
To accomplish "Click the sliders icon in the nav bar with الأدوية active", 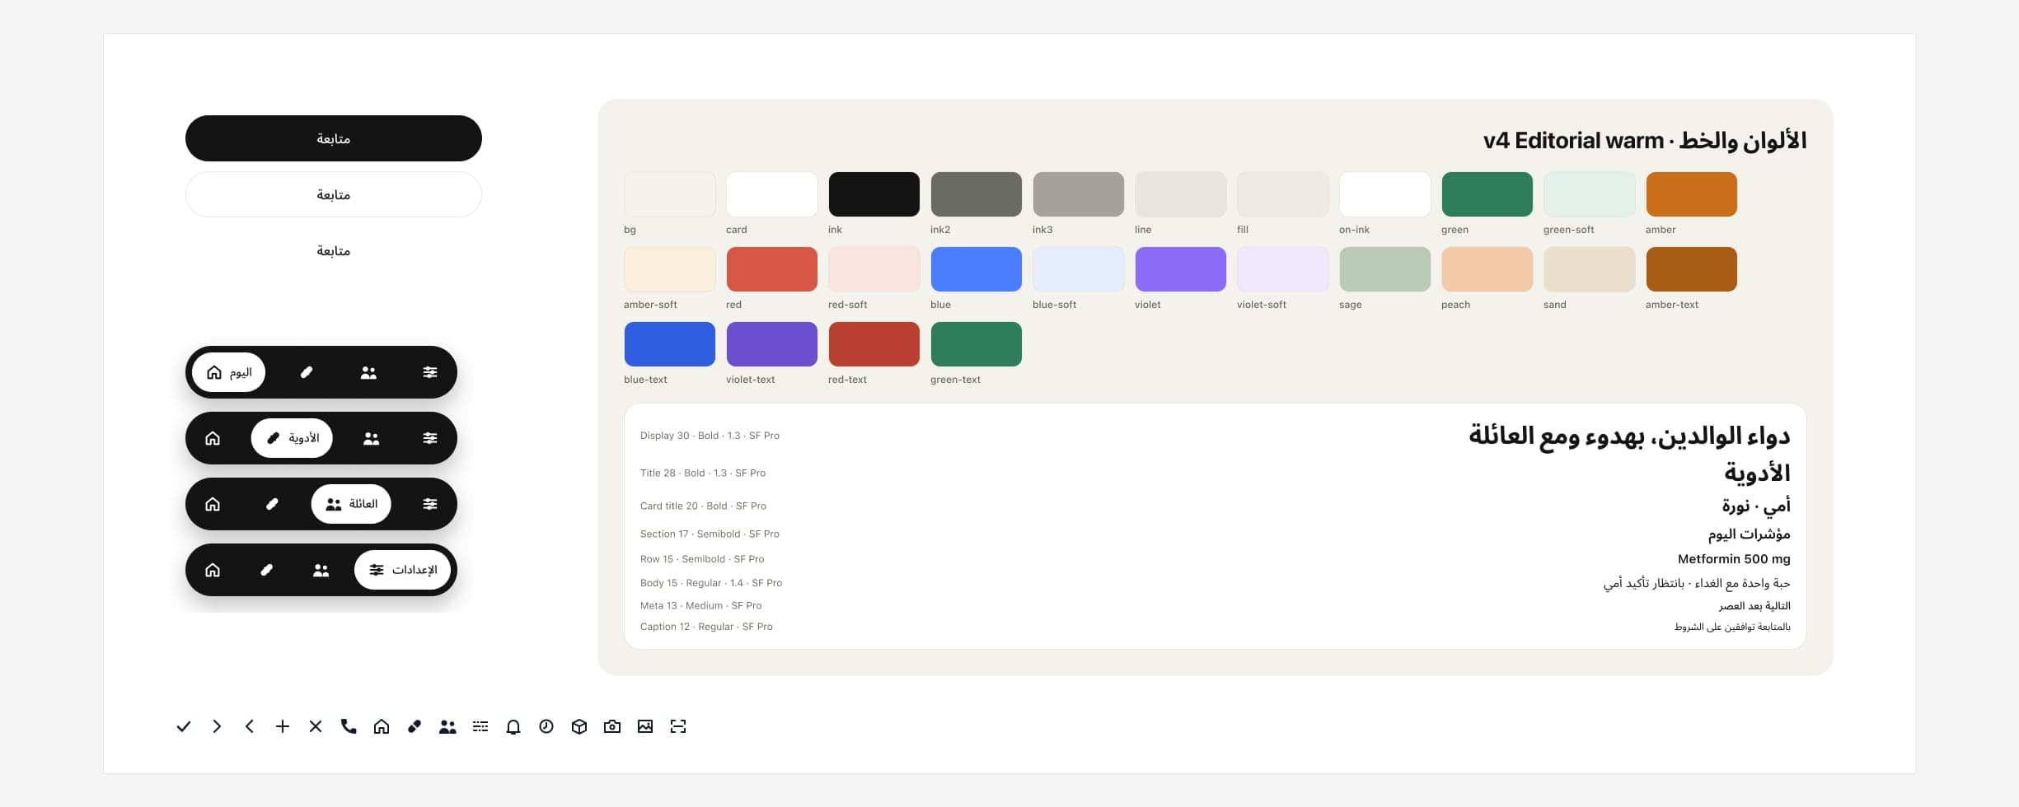I will (430, 438).
